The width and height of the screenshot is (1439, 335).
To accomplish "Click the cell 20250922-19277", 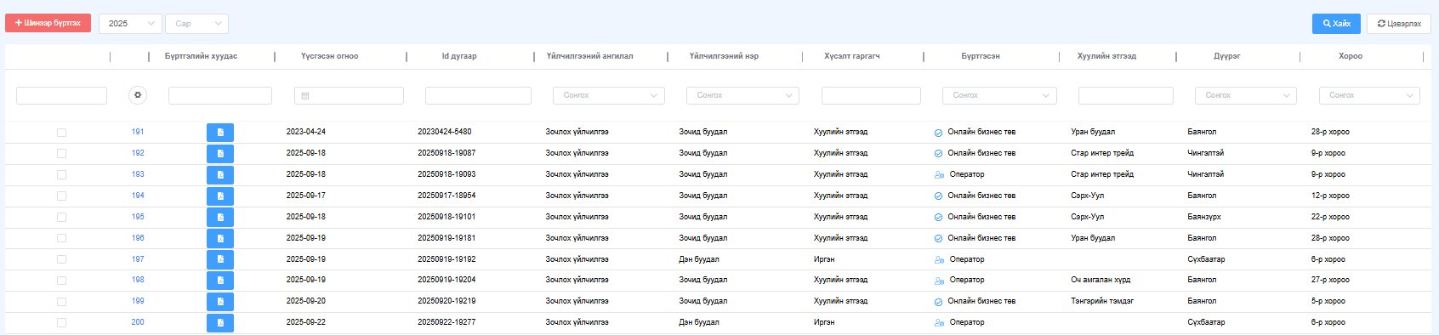I will tap(446, 322).
